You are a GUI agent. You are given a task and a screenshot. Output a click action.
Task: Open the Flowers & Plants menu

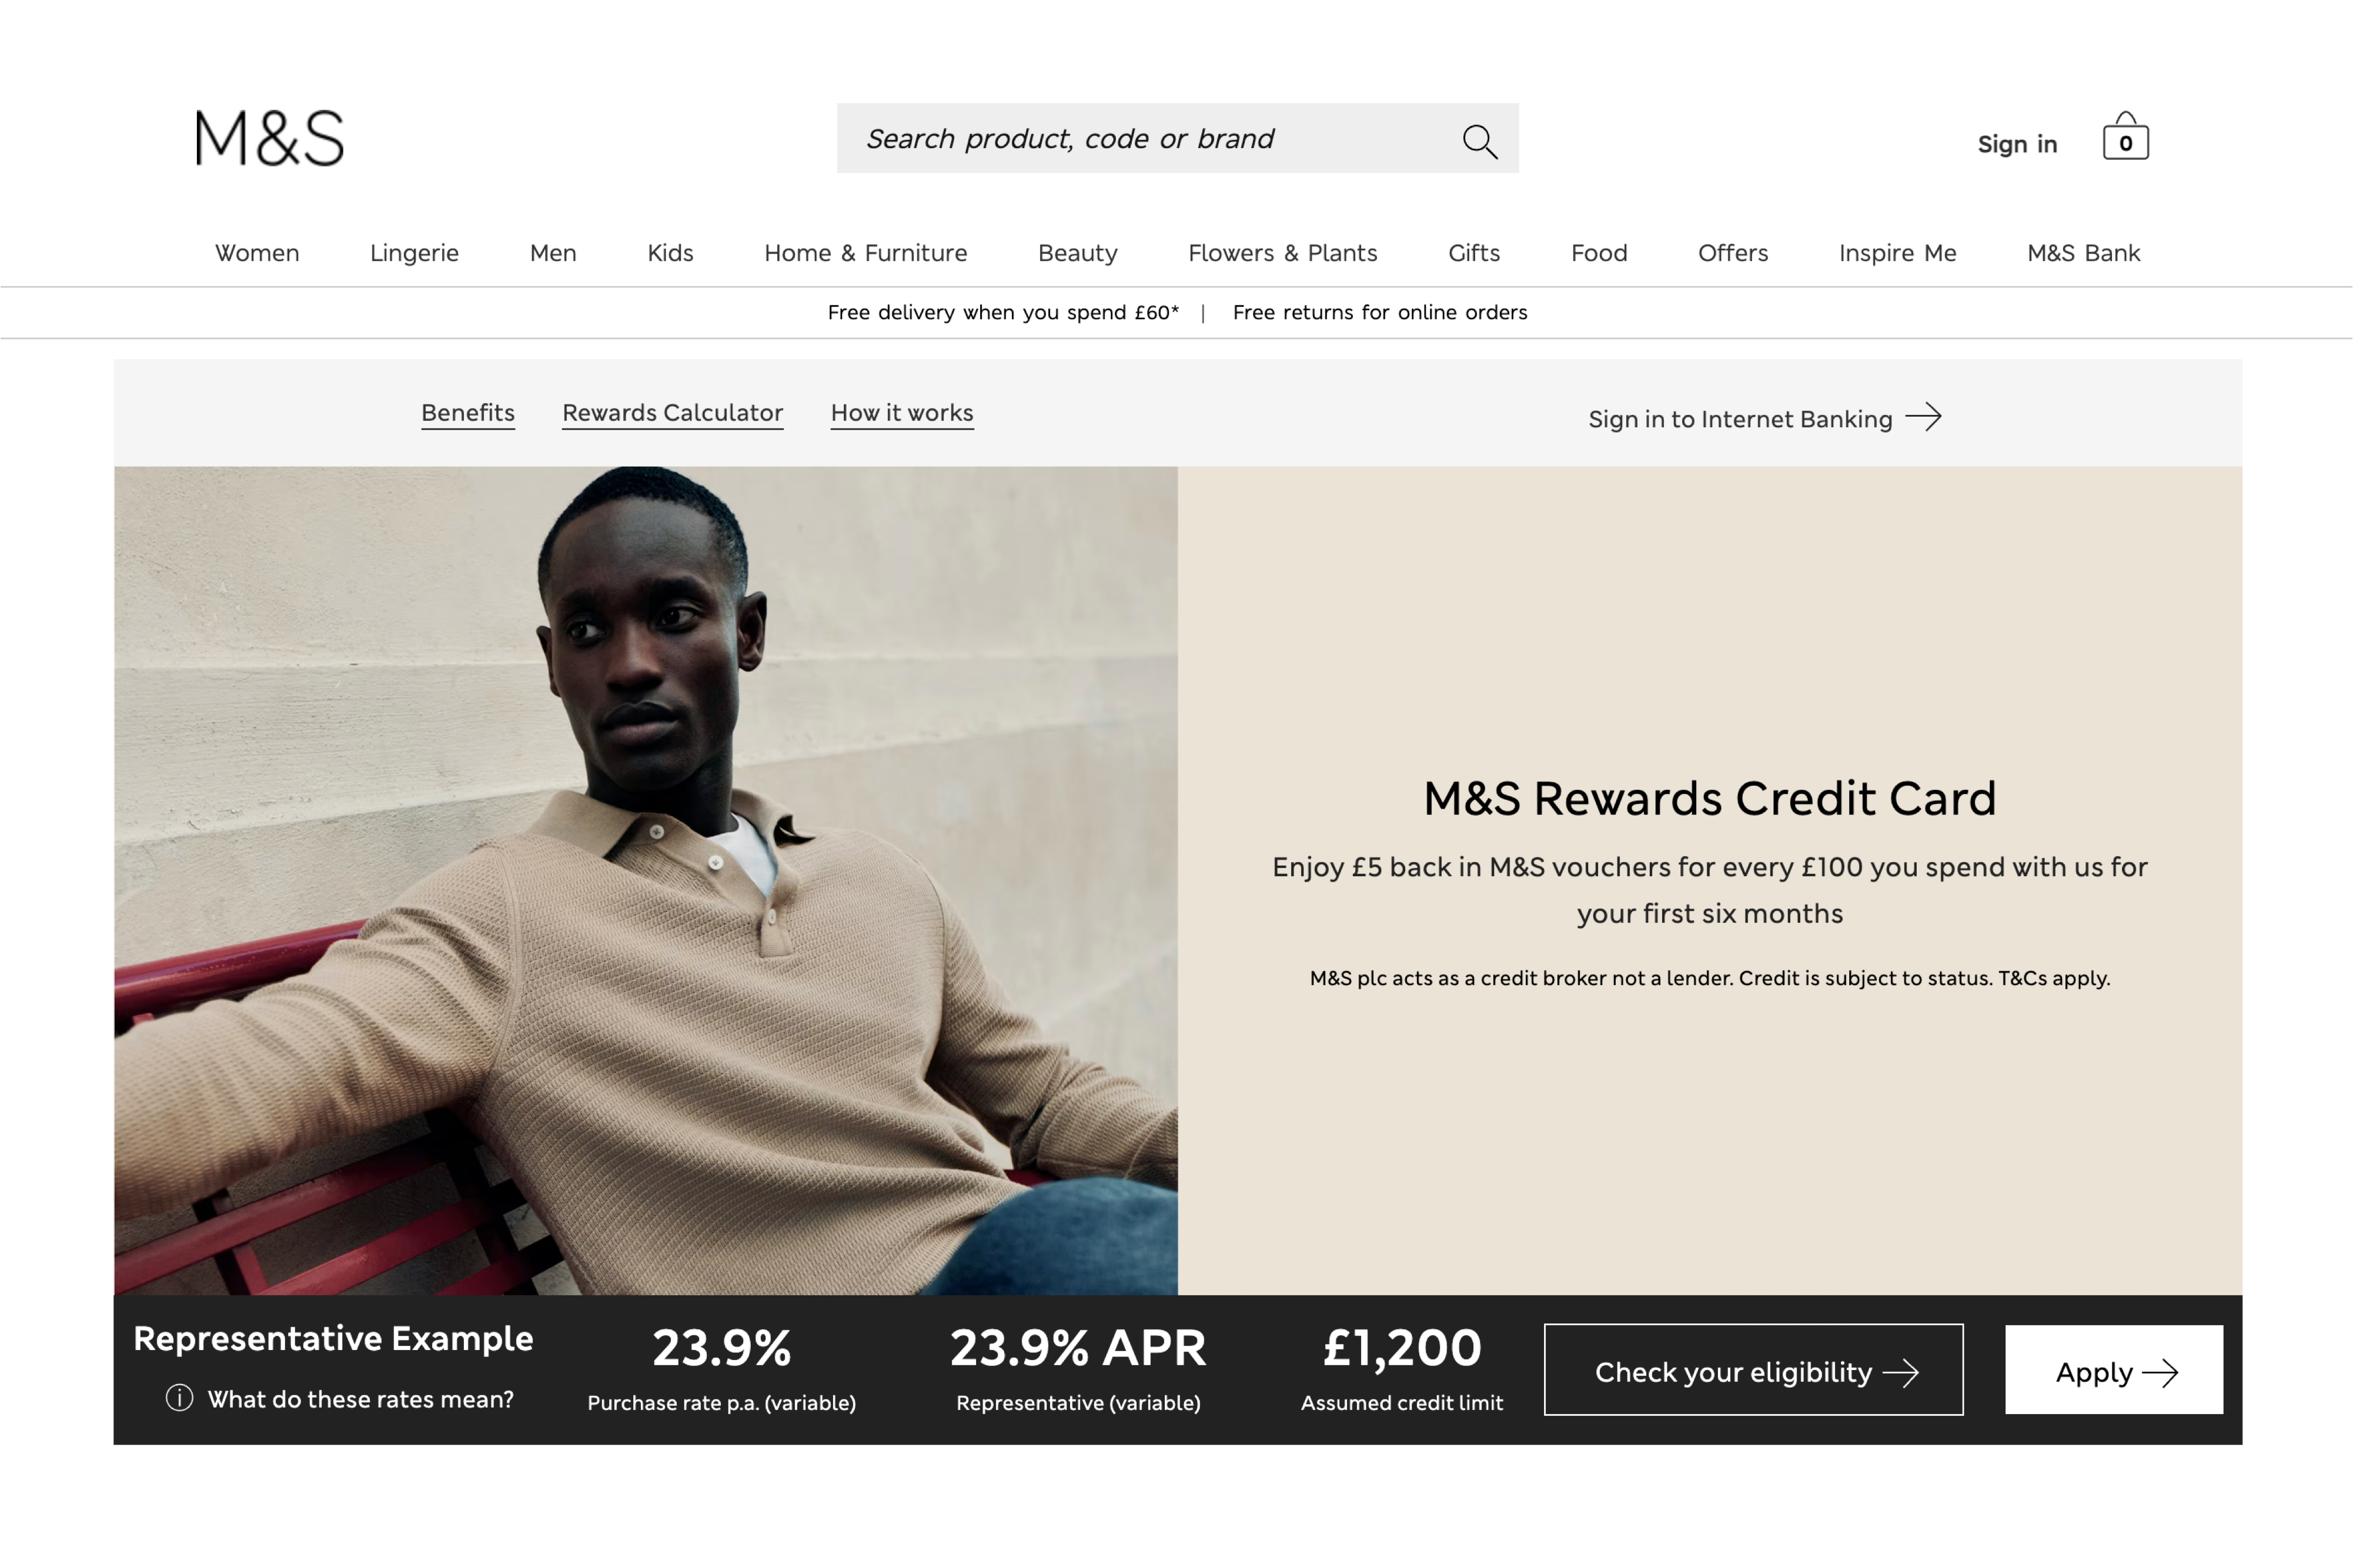[x=1282, y=253]
